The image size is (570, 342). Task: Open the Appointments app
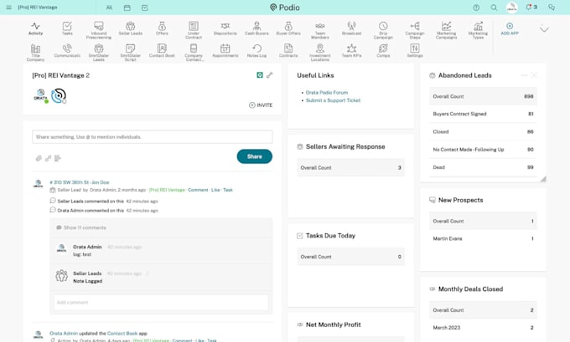tap(225, 51)
